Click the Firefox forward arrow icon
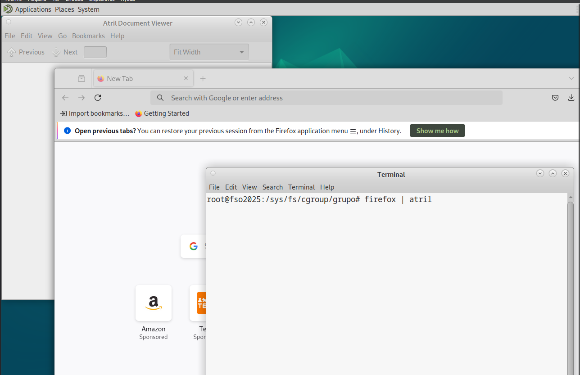The height and width of the screenshot is (375, 580). 82,98
